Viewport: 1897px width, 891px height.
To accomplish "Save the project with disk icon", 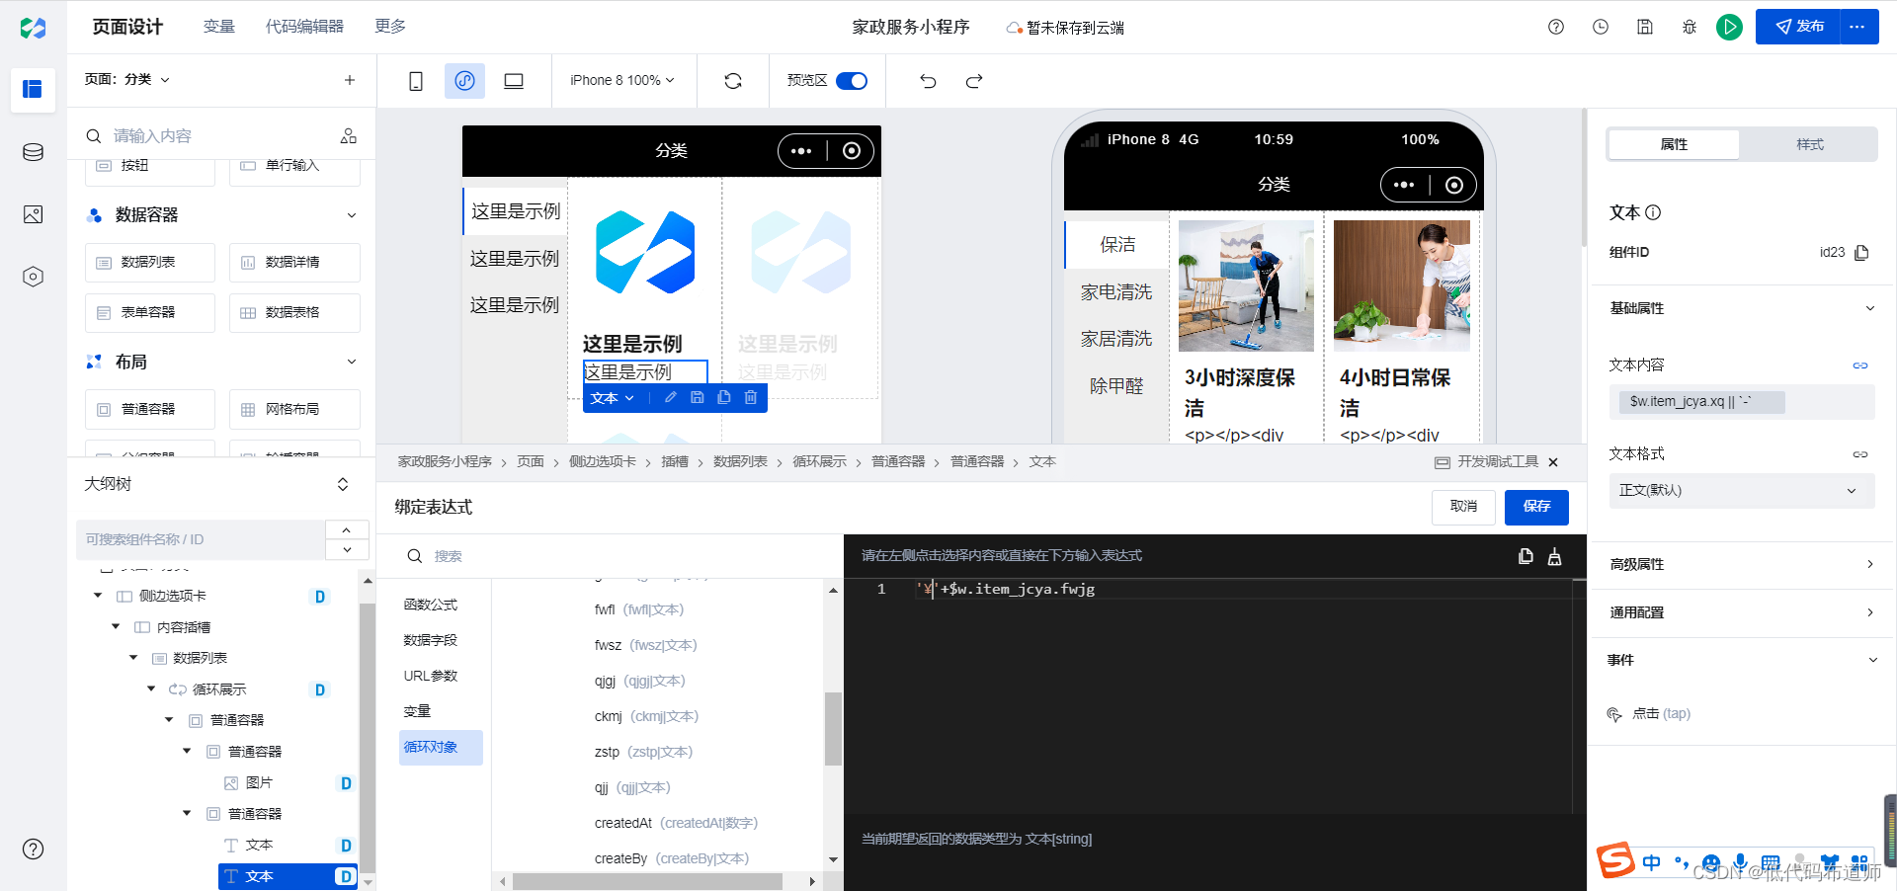I will (1645, 27).
